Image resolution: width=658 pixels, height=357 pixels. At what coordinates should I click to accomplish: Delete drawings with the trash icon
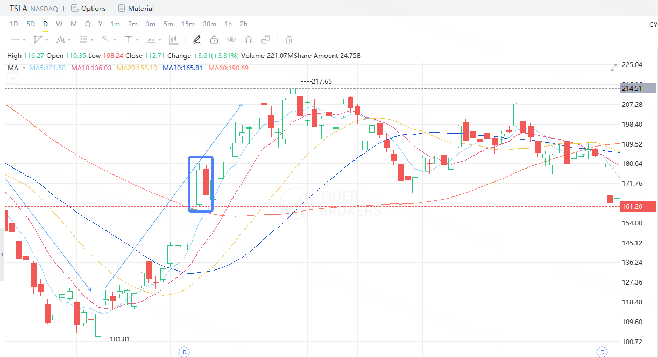coord(289,40)
